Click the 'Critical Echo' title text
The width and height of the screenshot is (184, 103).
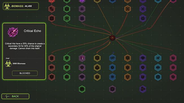click(x=33, y=31)
